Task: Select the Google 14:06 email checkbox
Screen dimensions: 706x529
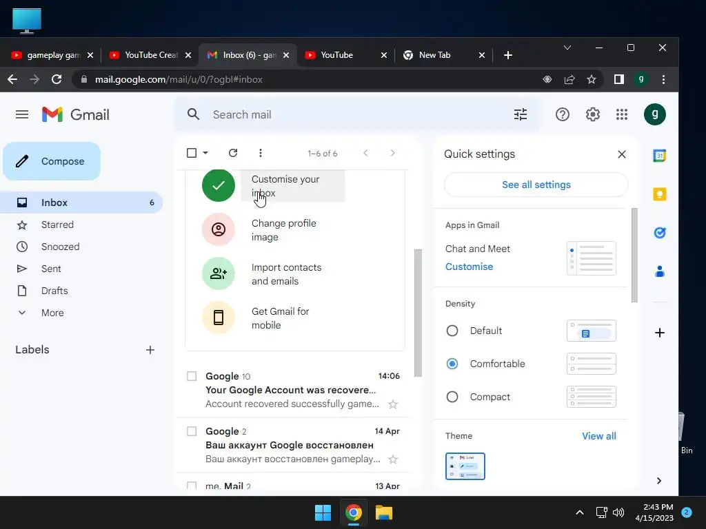Action: (192, 376)
